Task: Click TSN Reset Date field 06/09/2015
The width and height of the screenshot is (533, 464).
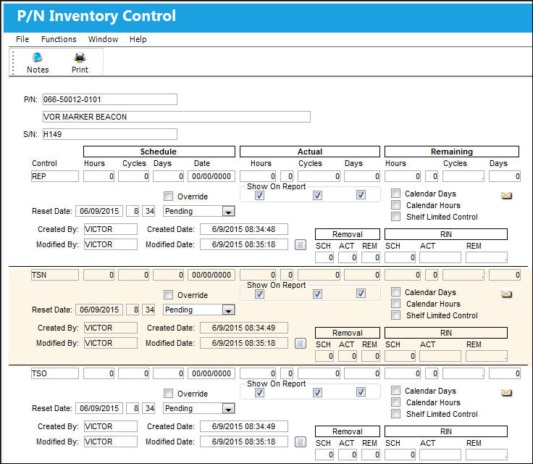Action: click(99, 310)
